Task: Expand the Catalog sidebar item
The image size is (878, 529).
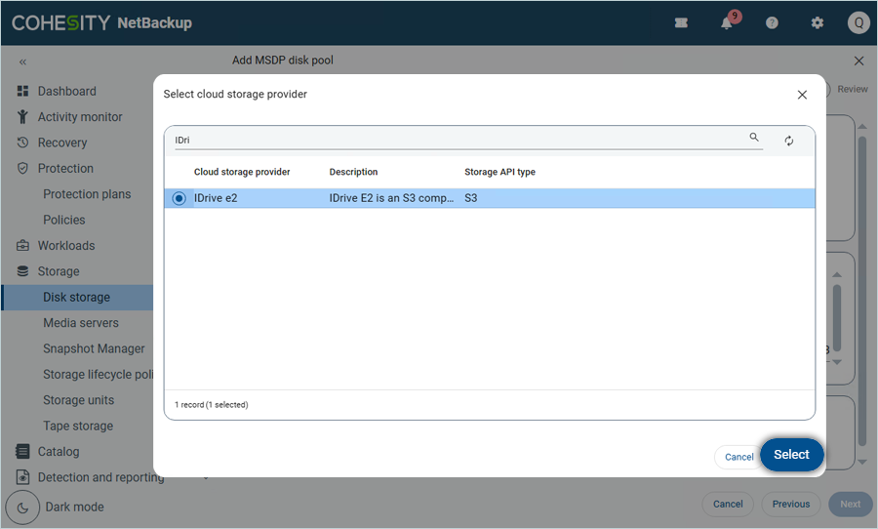Action: coord(58,452)
